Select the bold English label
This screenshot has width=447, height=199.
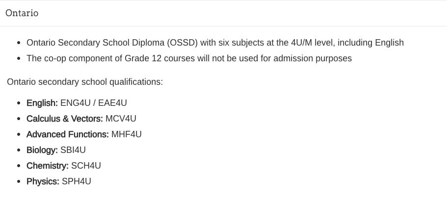(x=42, y=103)
